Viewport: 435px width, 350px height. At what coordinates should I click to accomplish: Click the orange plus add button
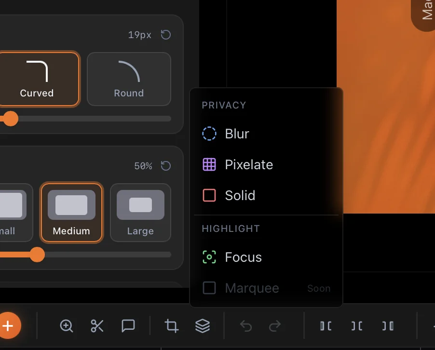[8, 325]
